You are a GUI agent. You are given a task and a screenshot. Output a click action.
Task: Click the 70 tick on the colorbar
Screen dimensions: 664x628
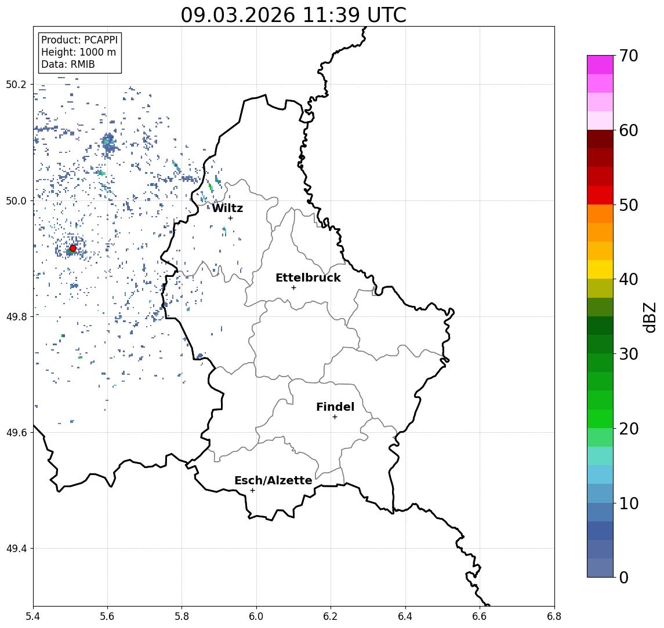click(629, 56)
